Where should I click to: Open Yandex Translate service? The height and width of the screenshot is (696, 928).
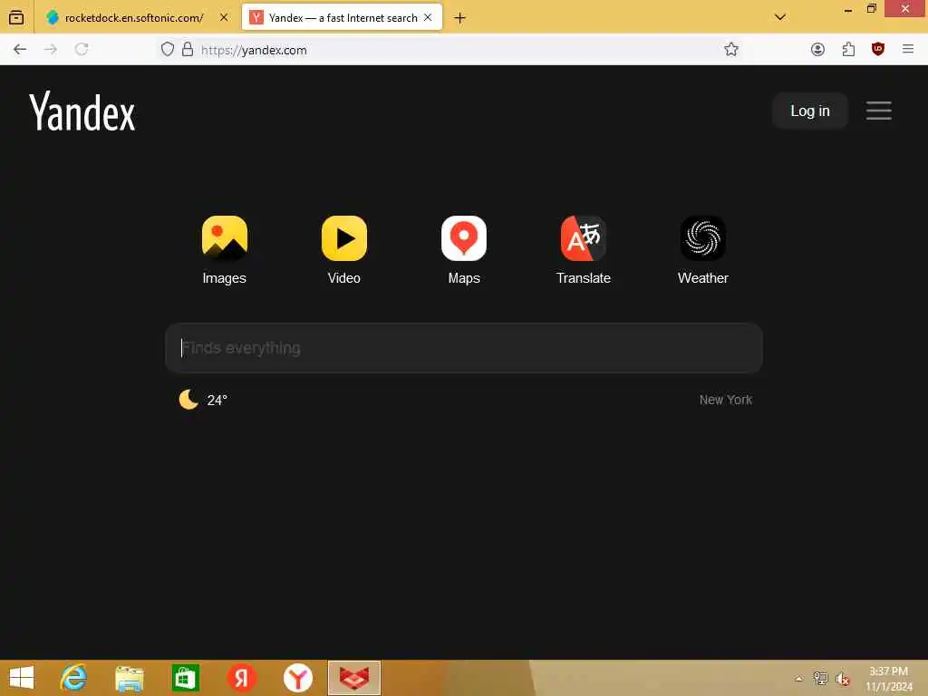pyautogui.click(x=584, y=249)
